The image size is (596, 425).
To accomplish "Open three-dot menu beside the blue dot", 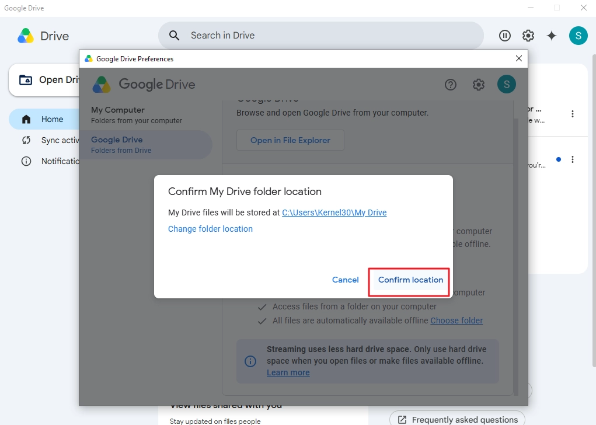I will pyautogui.click(x=573, y=159).
